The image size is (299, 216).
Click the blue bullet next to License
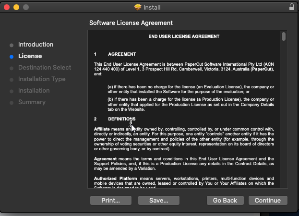coord(12,56)
